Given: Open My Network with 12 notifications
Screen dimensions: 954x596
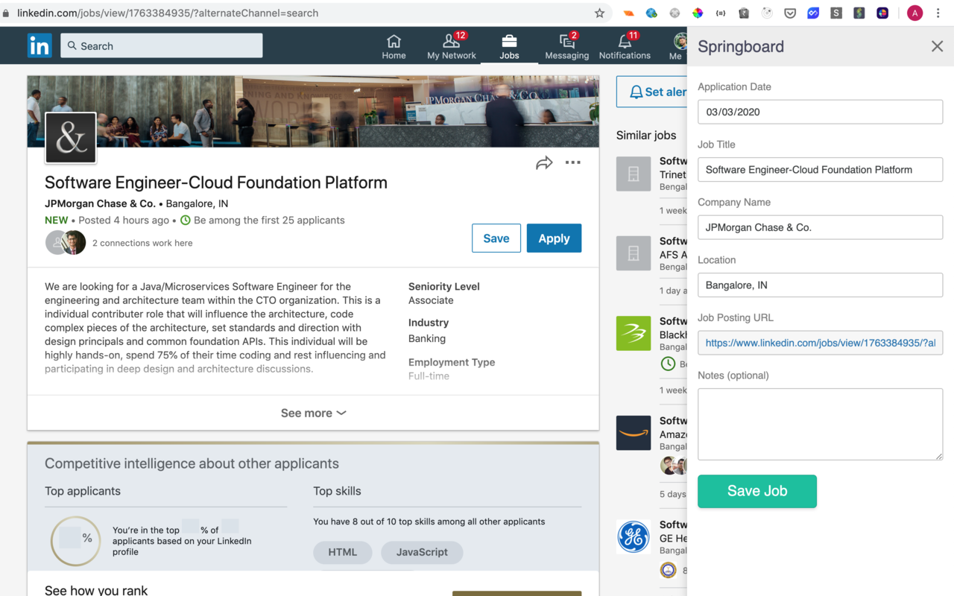Looking at the screenshot, I should (x=452, y=46).
